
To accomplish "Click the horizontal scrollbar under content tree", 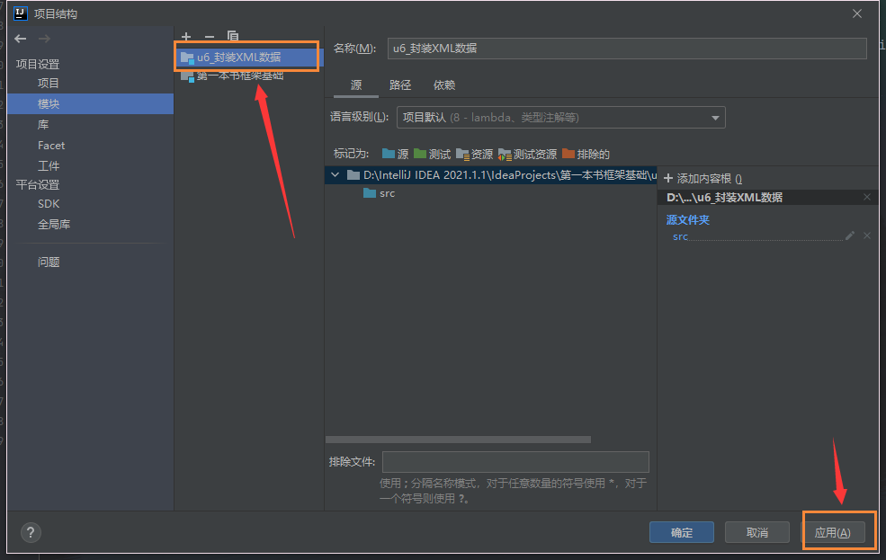I will [458, 440].
